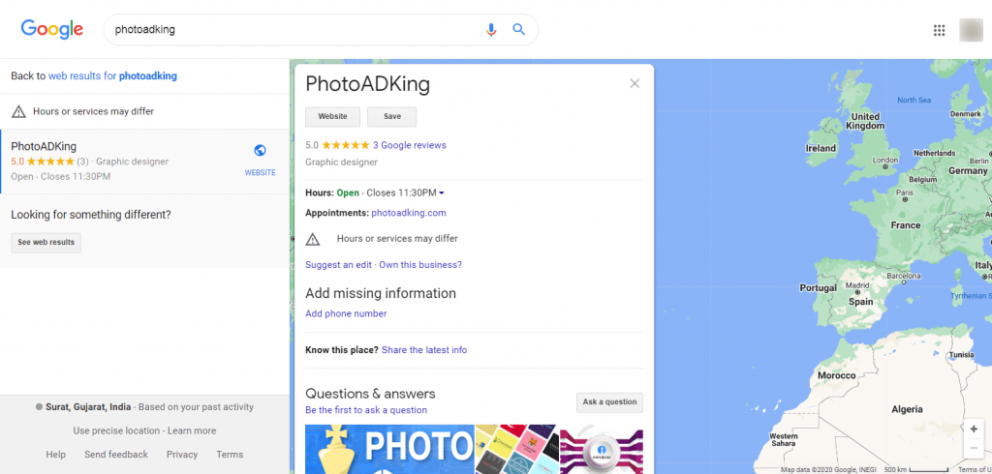Zoom out the map with minus button
This screenshot has height=474, width=992.
click(974, 448)
